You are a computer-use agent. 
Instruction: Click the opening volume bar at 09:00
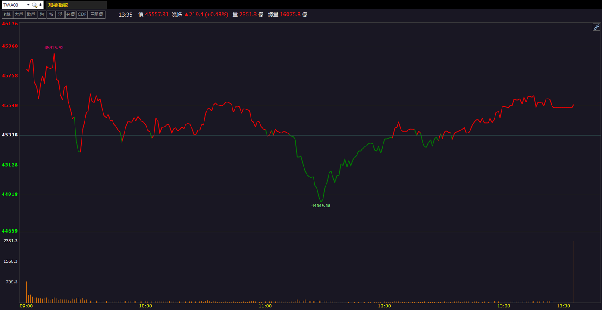26,292
